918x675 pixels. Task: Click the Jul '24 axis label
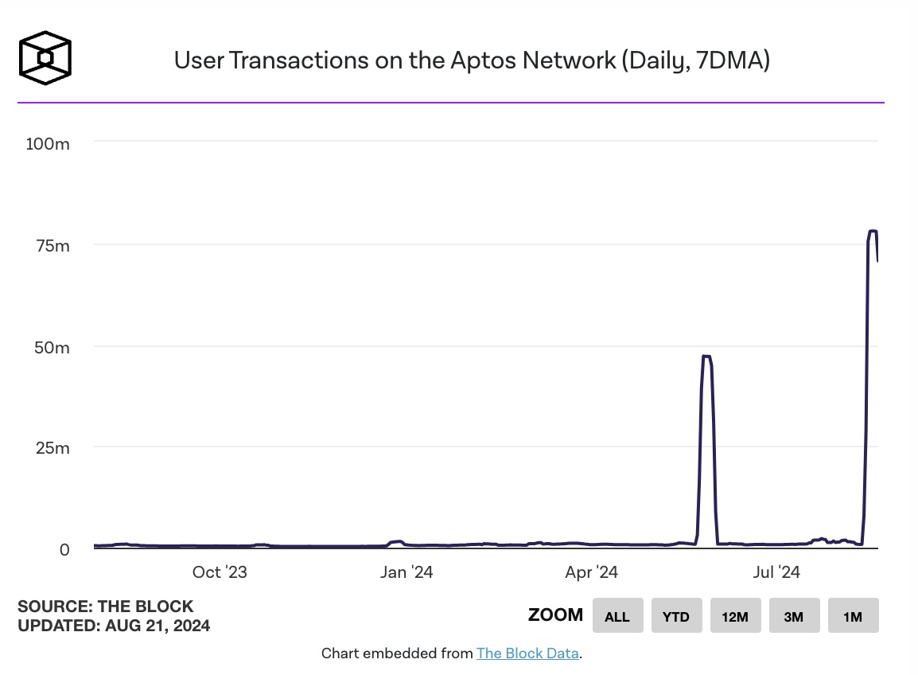[x=776, y=572]
